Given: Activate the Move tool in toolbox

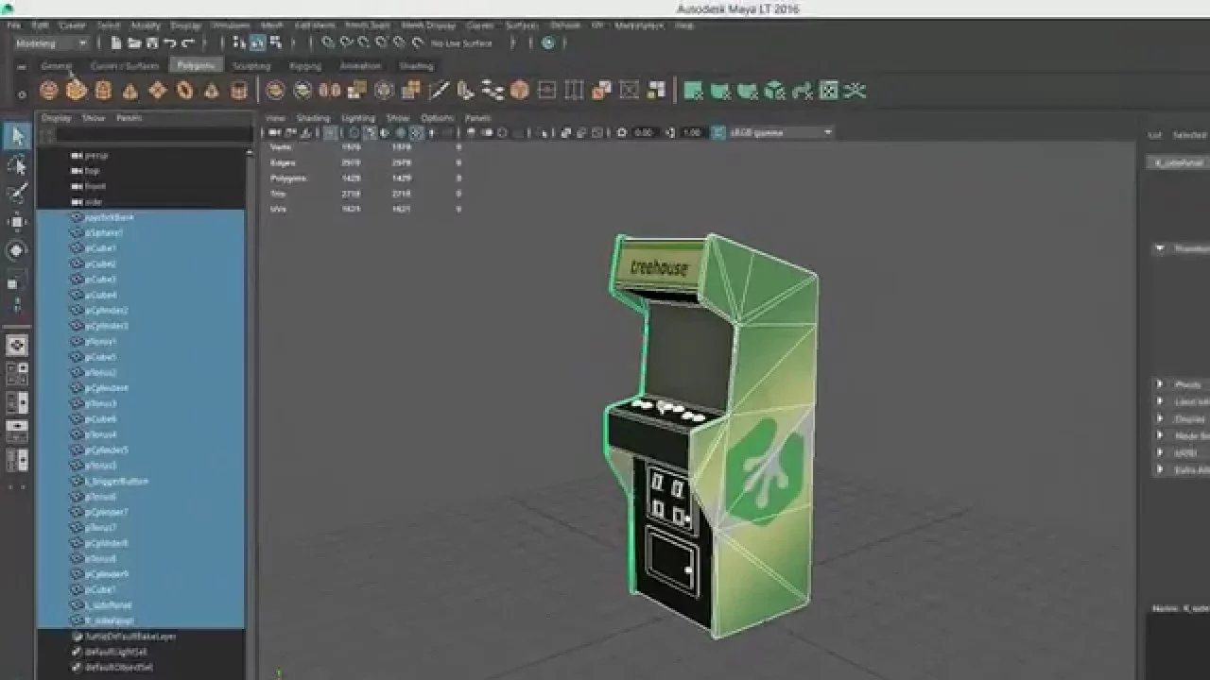Looking at the screenshot, I should click(x=17, y=223).
